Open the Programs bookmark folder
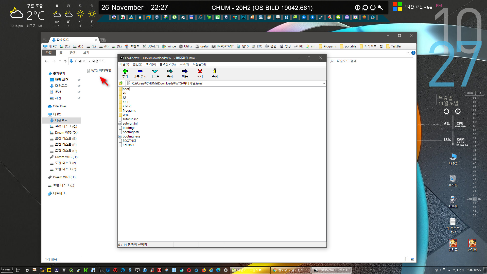Screen dimensions: 487x274 [327, 46]
